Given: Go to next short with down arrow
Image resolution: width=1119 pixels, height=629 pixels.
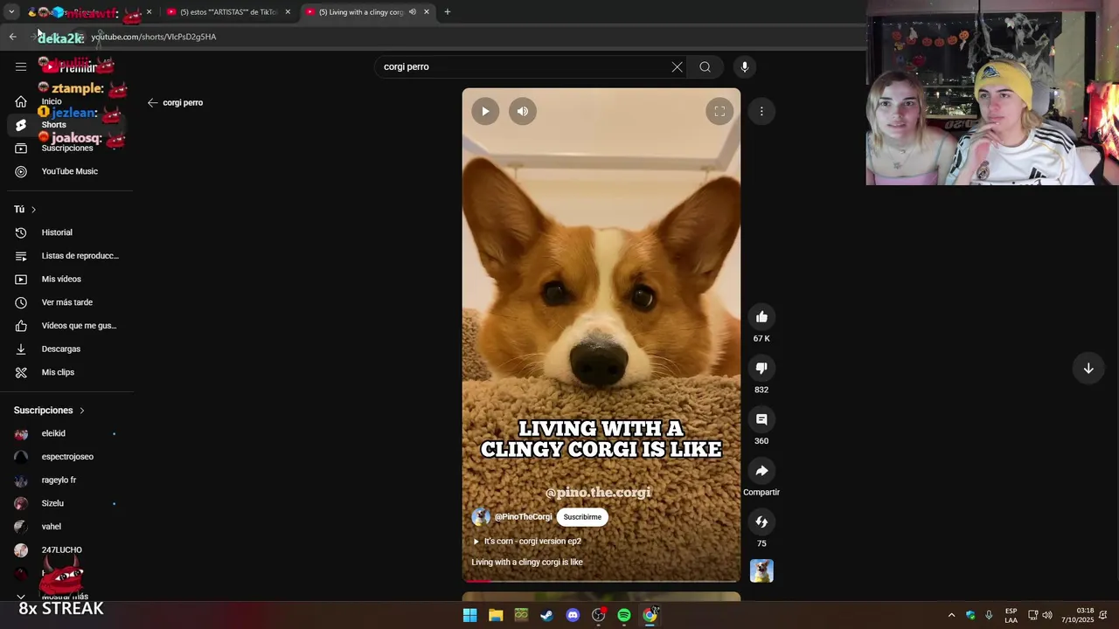Looking at the screenshot, I should tap(1088, 369).
